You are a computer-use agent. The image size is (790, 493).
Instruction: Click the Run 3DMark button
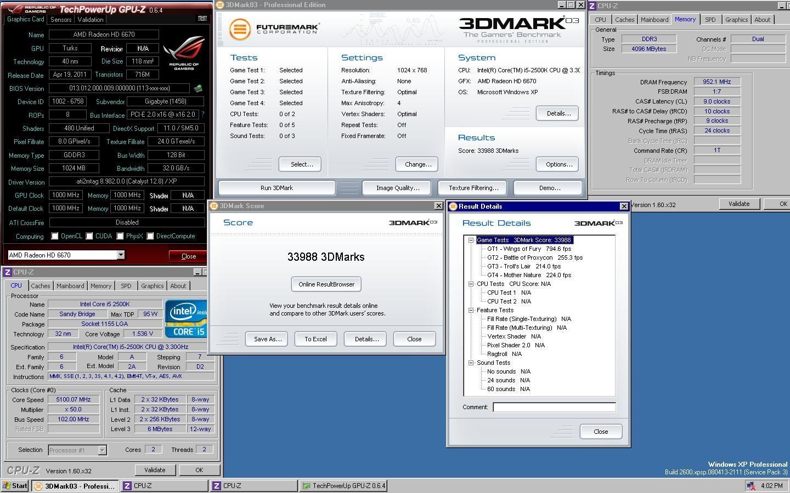(x=276, y=188)
